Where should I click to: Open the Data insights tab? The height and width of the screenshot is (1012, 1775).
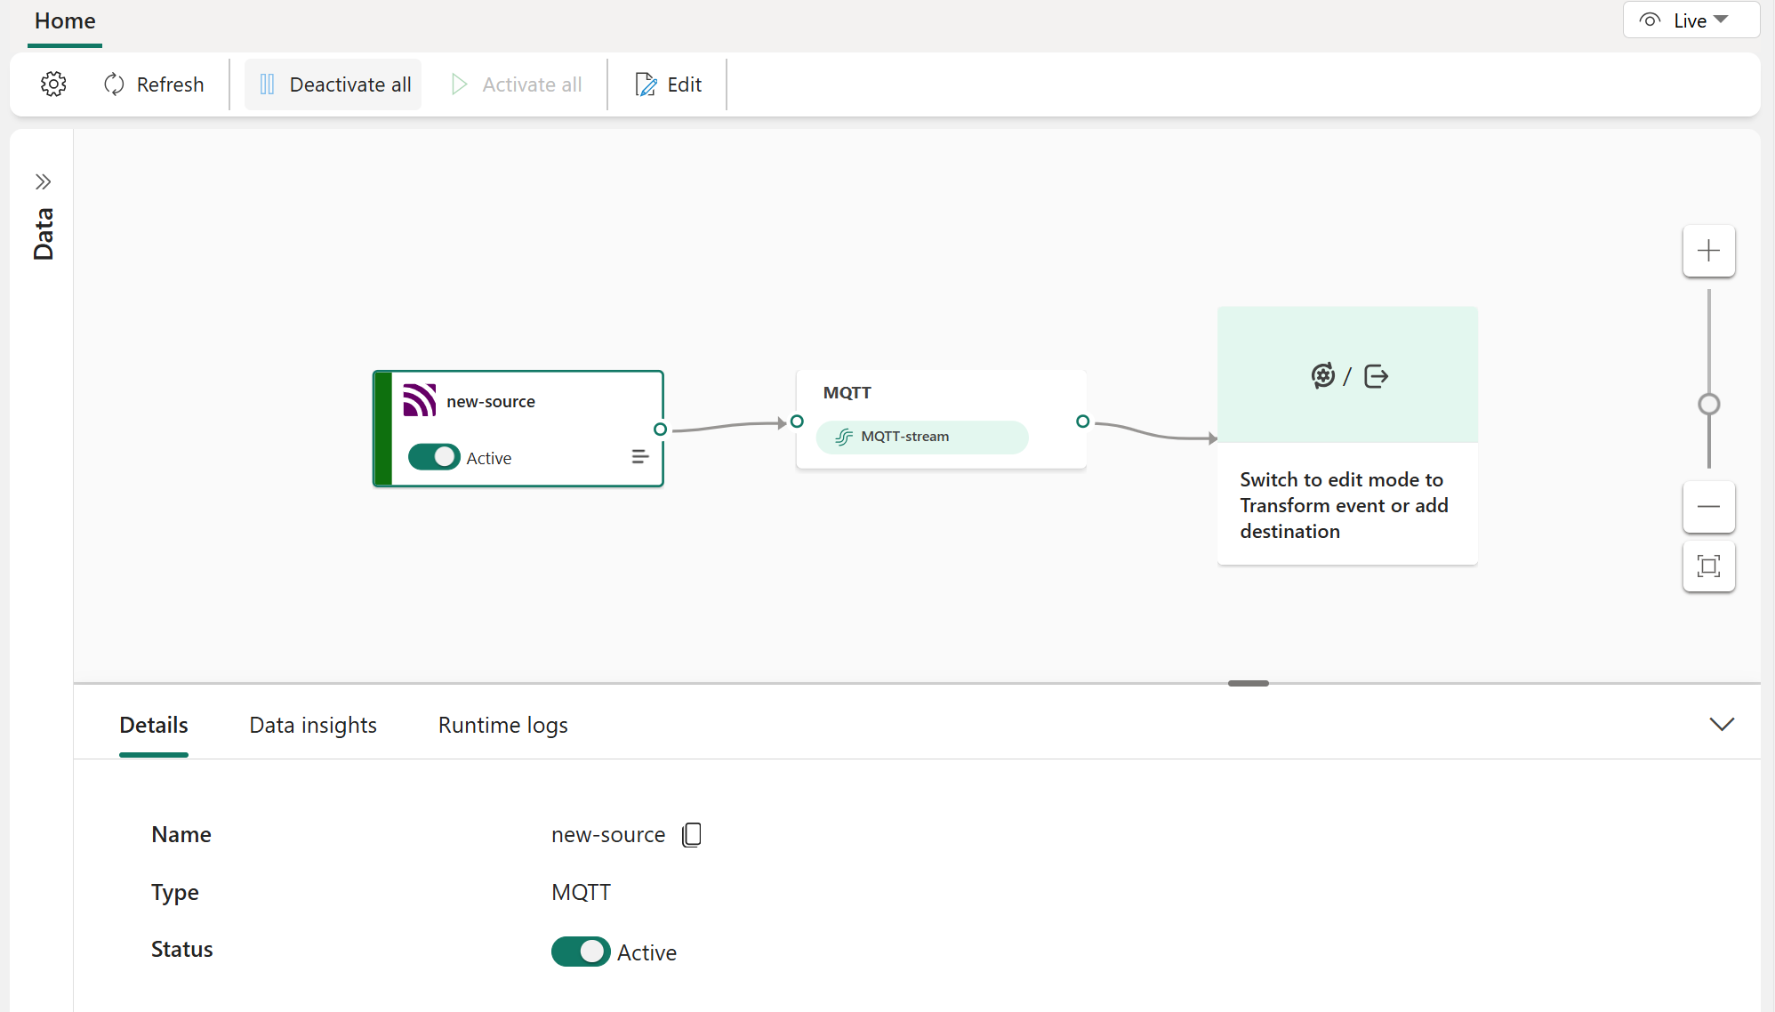[313, 726]
